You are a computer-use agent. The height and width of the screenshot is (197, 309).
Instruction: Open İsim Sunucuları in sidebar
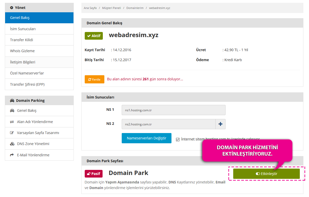click(x=39, y=29)
